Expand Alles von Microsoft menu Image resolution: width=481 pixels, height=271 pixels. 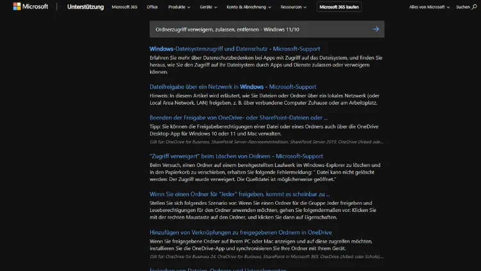[429, 7]
